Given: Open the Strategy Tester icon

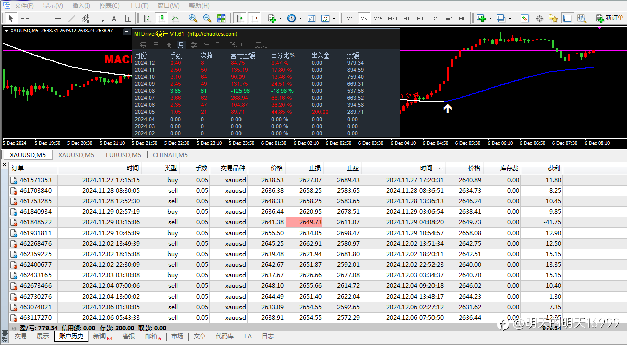Looking at the screenshot, I should pos(582,18).
